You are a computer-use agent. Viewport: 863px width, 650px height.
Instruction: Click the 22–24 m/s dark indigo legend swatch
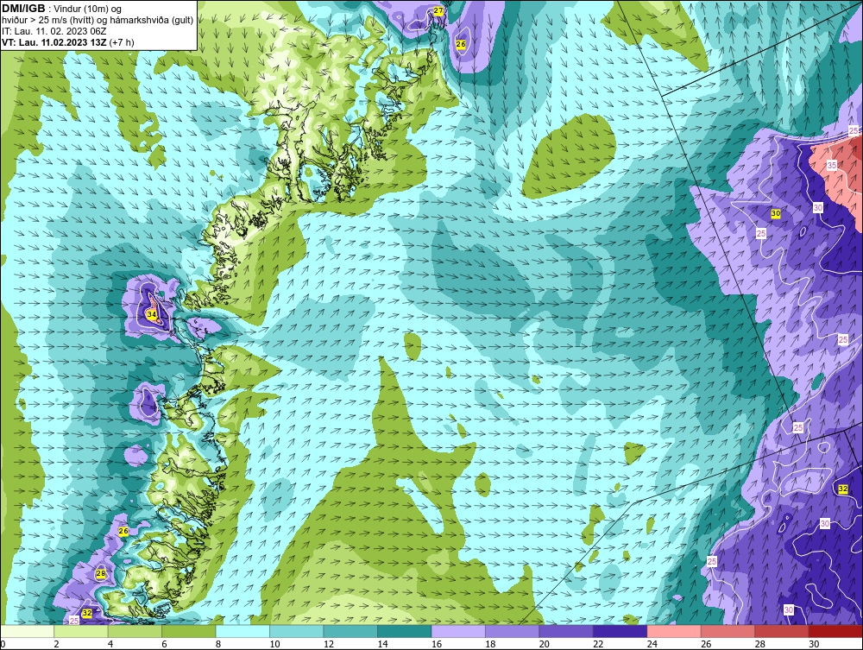pyautogui.click(x=620, y=631)
